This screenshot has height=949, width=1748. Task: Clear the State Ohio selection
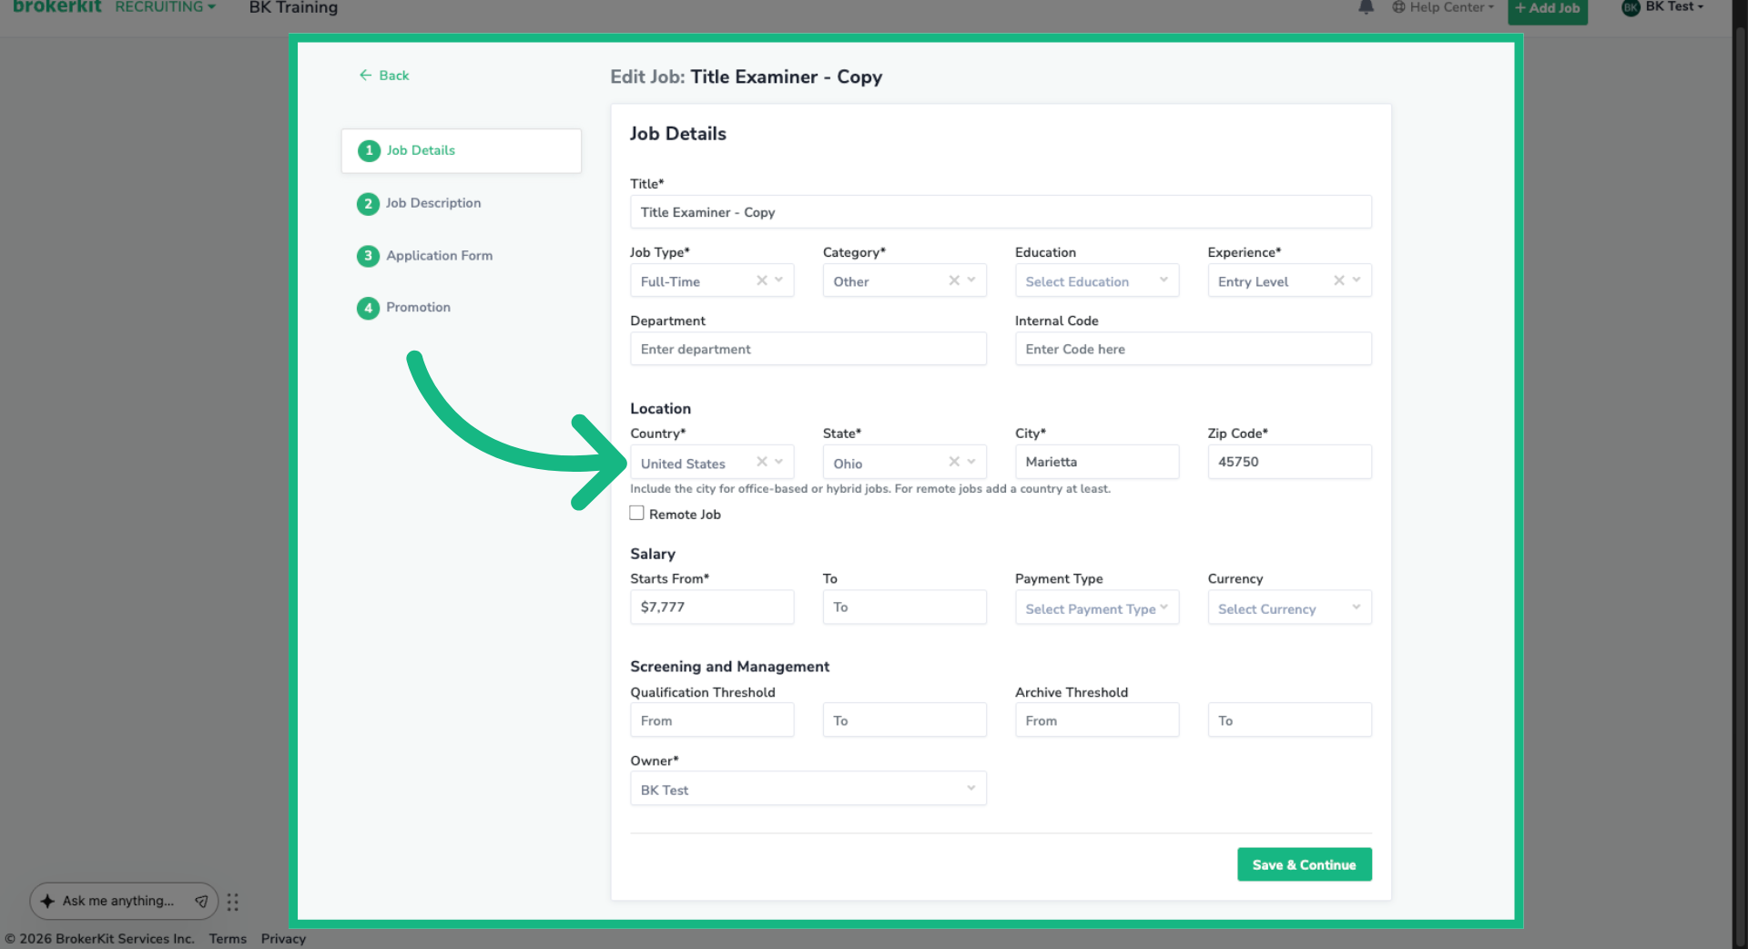(x=954, y=462)
